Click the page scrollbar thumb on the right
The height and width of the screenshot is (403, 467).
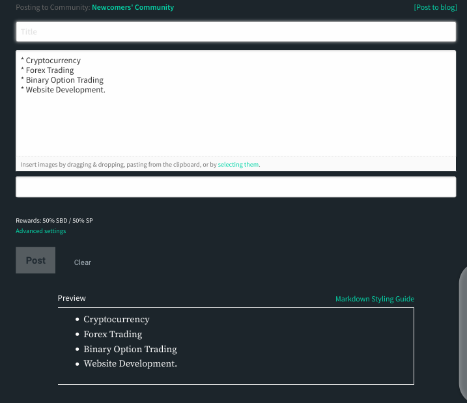pyautogui.click(x=463, y=335)
